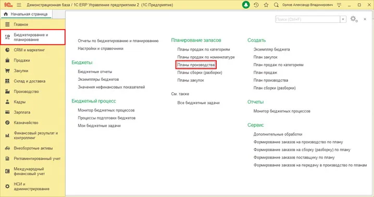Click the Финансовый результат chart icon
The height and width of the screenshot is (197, 374).
click(7, 136)
